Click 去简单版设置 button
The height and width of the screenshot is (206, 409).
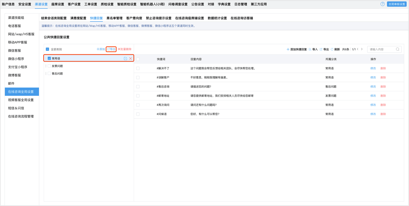[397, 4]
